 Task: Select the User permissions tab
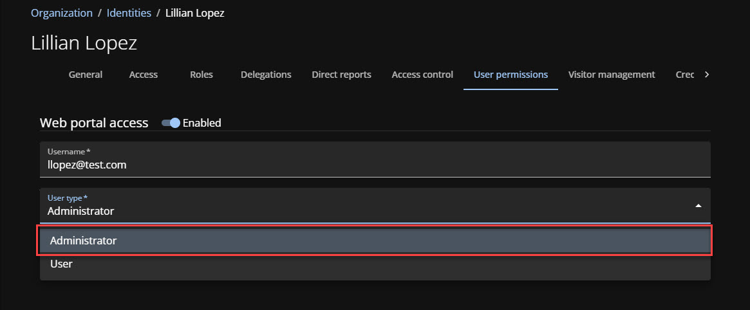(511, 75)
